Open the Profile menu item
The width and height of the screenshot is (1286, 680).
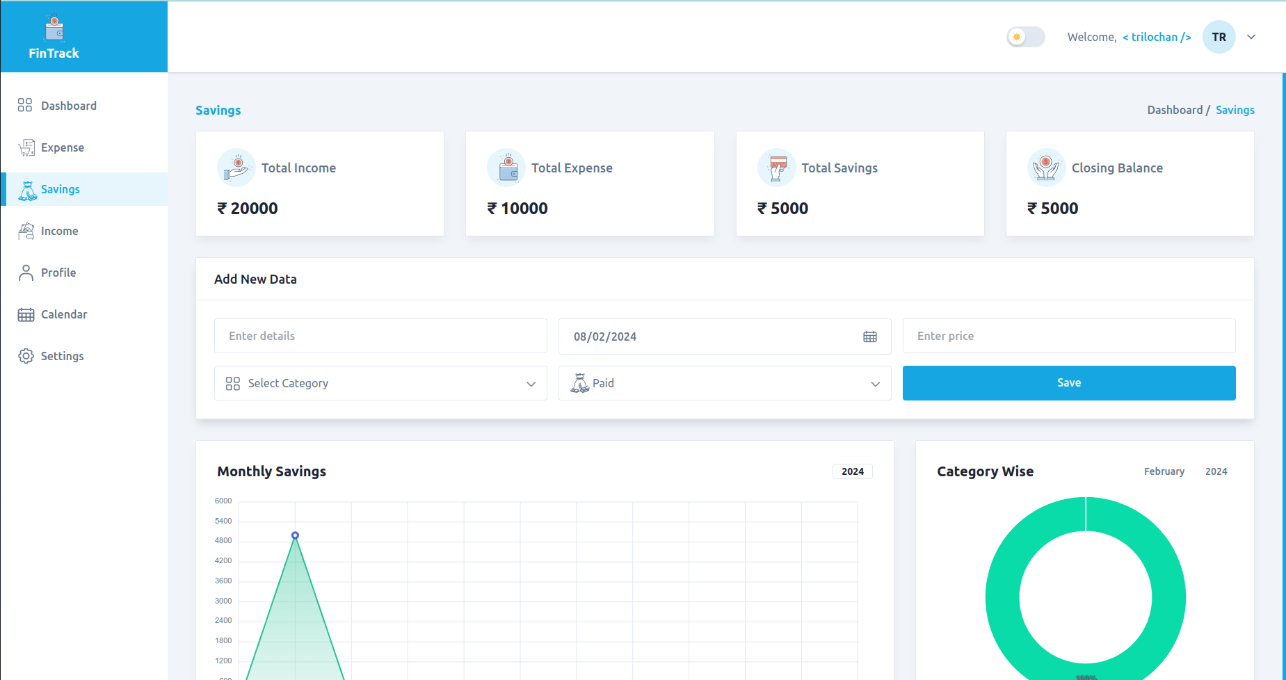click(x=84, y=273)
